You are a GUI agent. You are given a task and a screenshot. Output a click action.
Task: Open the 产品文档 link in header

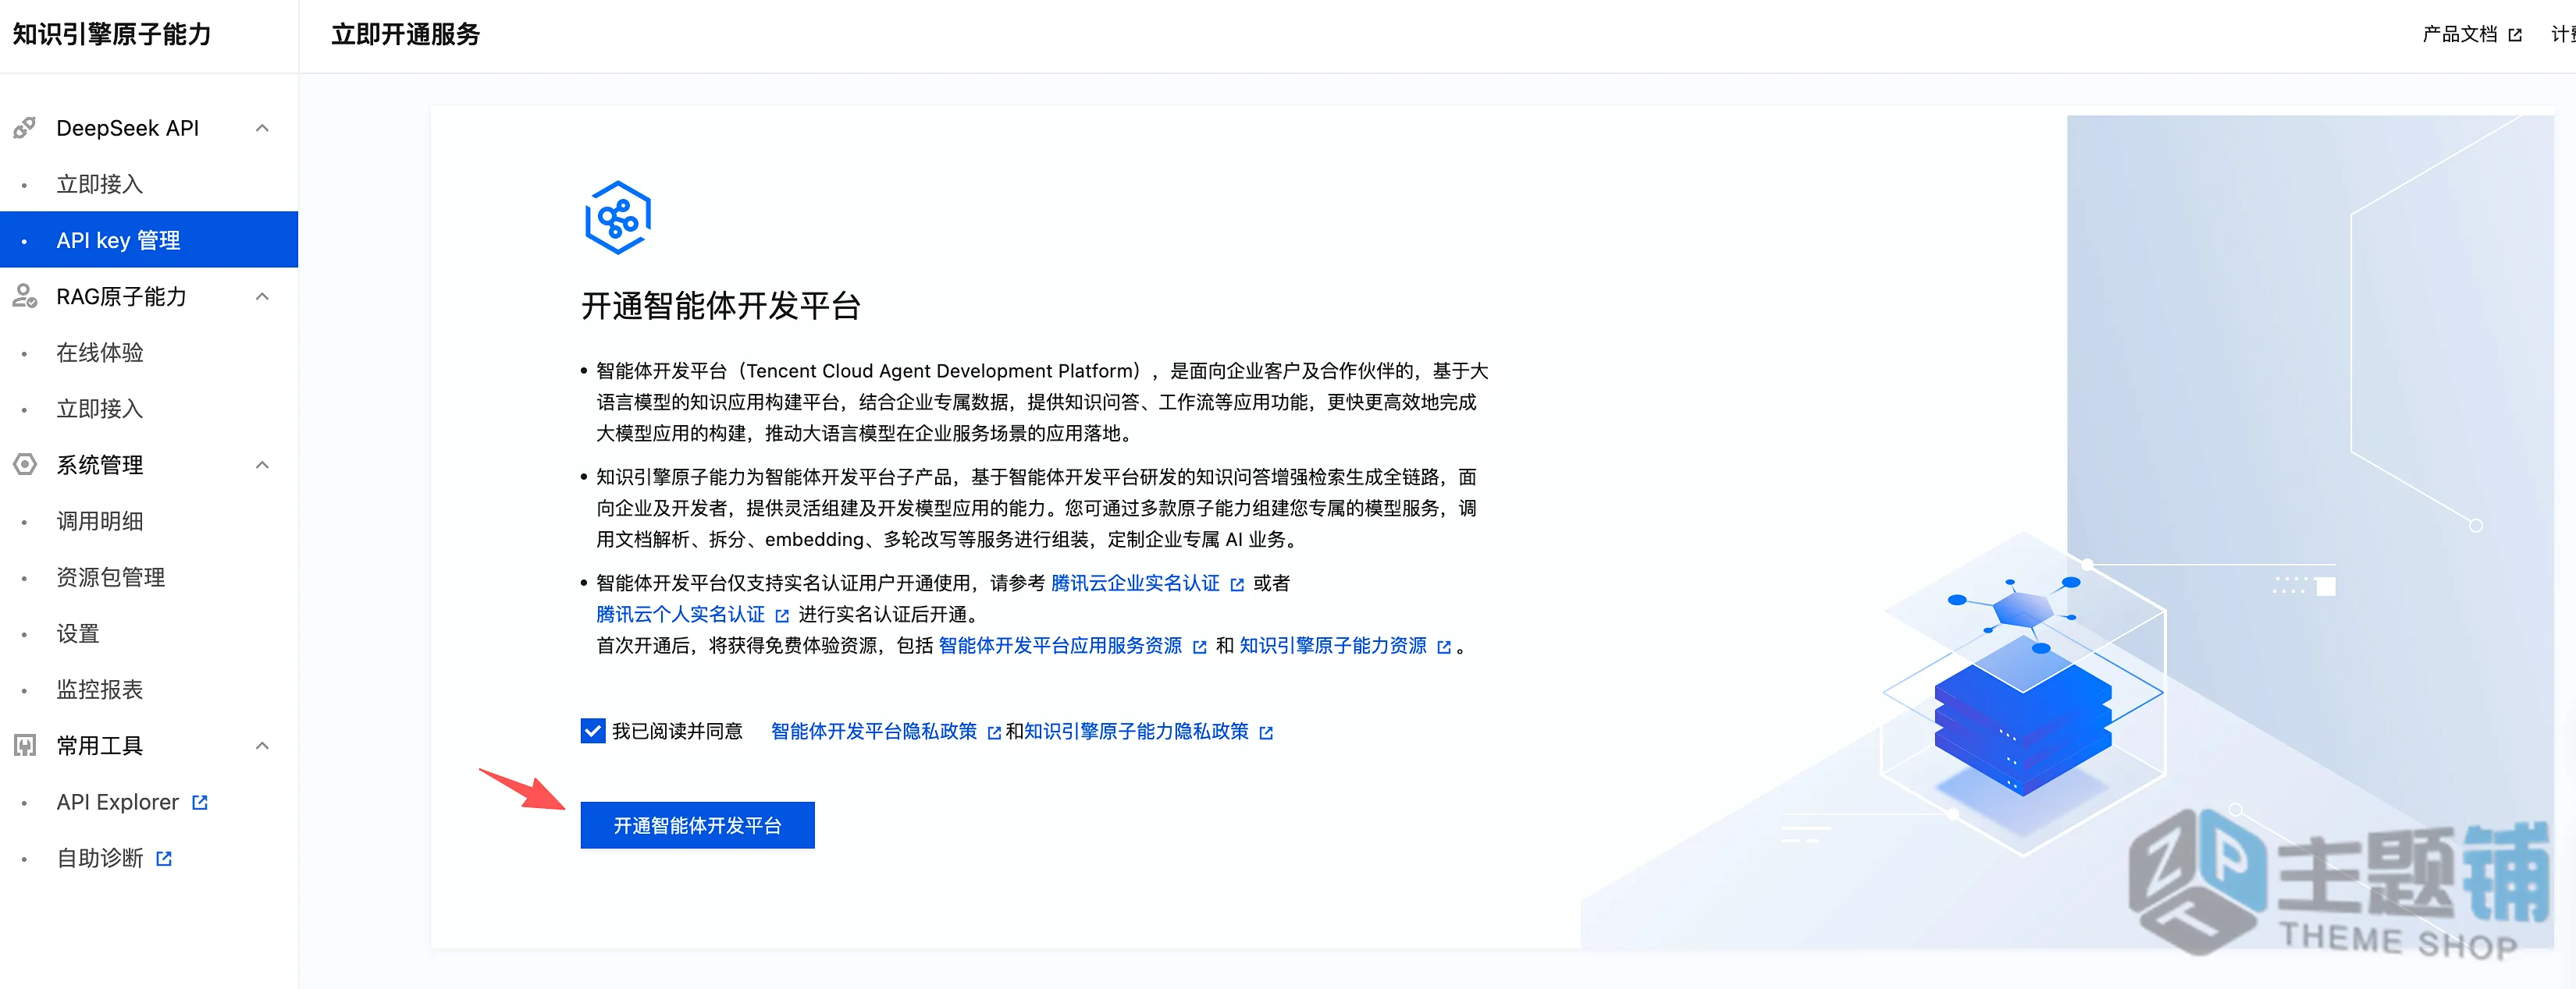[x=2459, y=35]
